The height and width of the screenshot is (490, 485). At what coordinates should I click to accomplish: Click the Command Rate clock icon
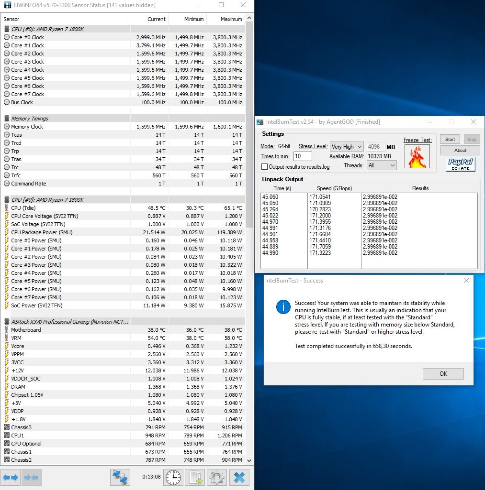point(7,184)
